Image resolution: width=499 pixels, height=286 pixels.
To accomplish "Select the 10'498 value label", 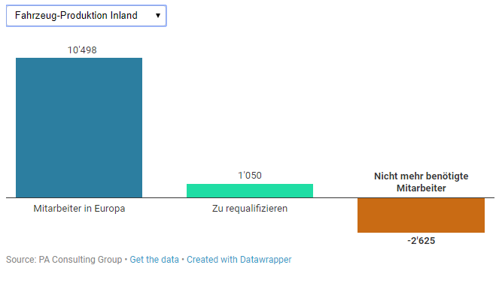I will tap(82, 50).
